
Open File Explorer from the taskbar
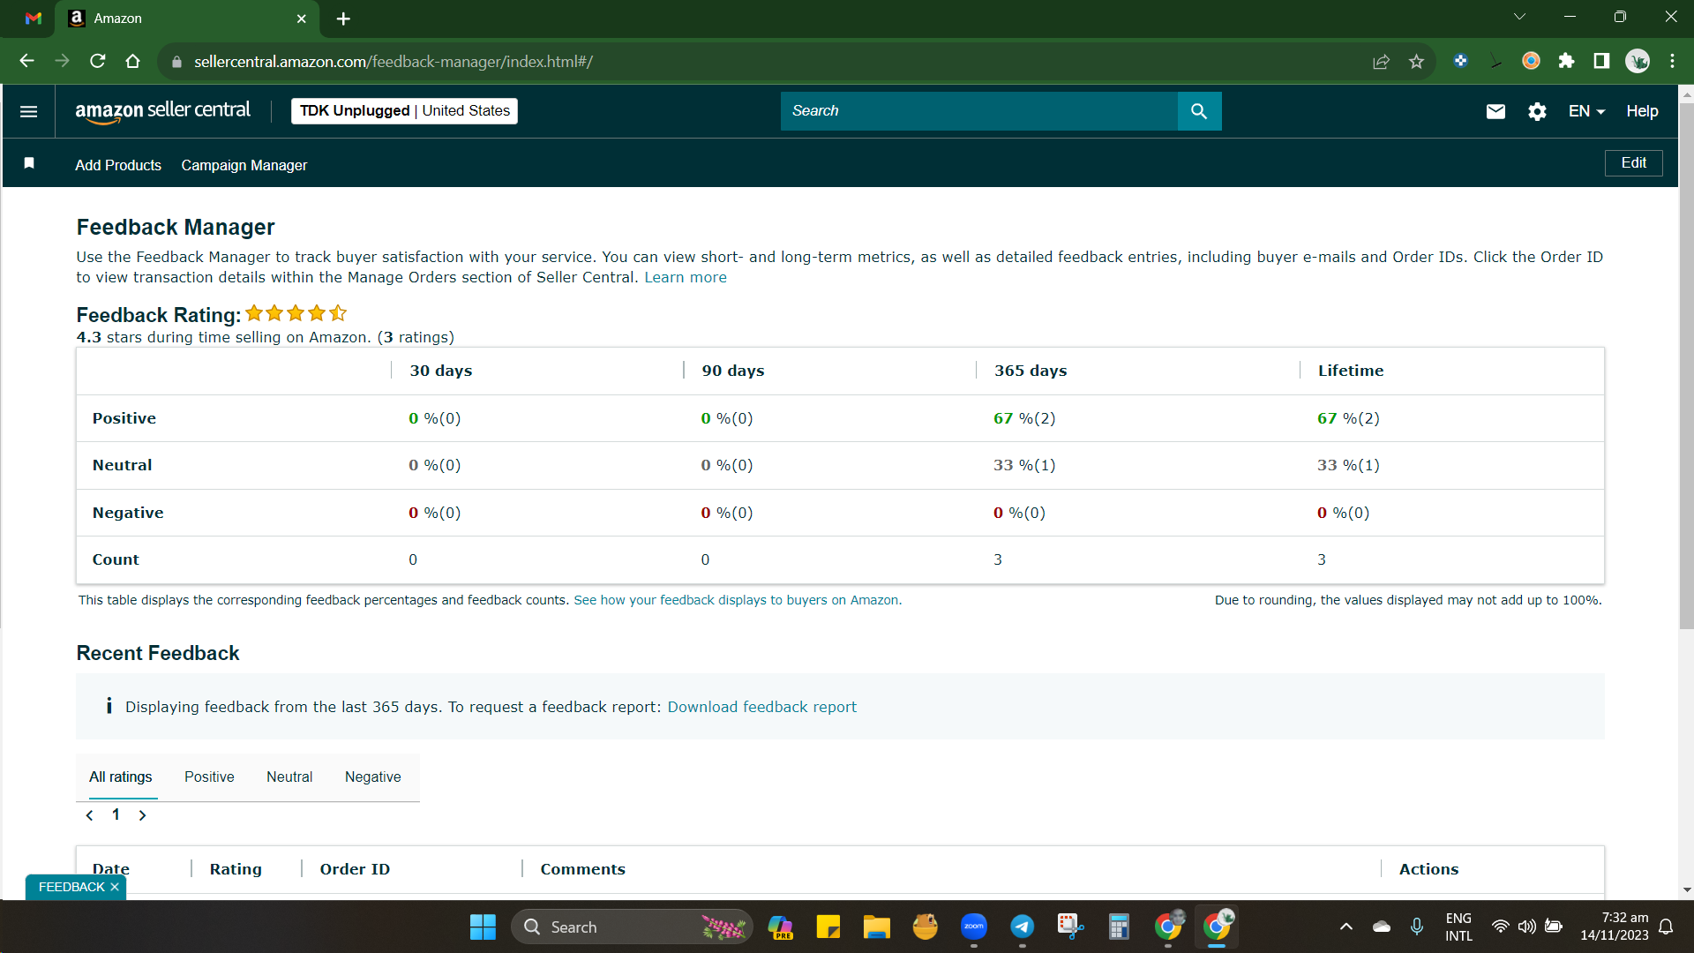[x=876, y=927]
